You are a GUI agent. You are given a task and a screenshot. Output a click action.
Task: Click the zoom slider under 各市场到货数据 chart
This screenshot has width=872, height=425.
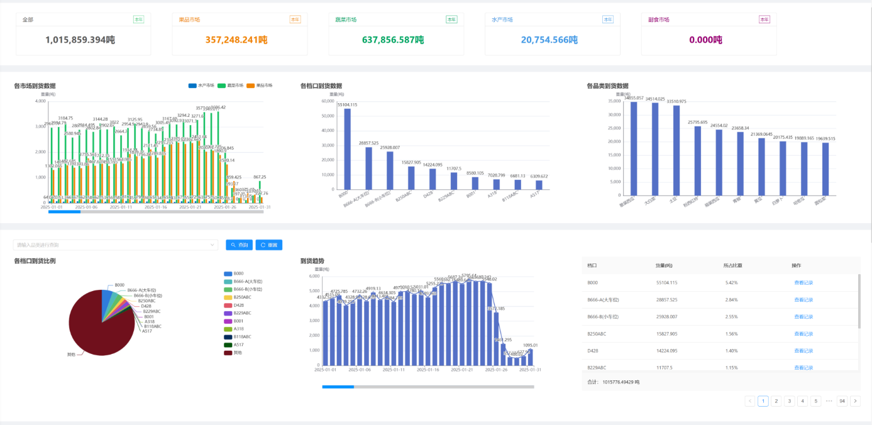(x=156, y=212)
